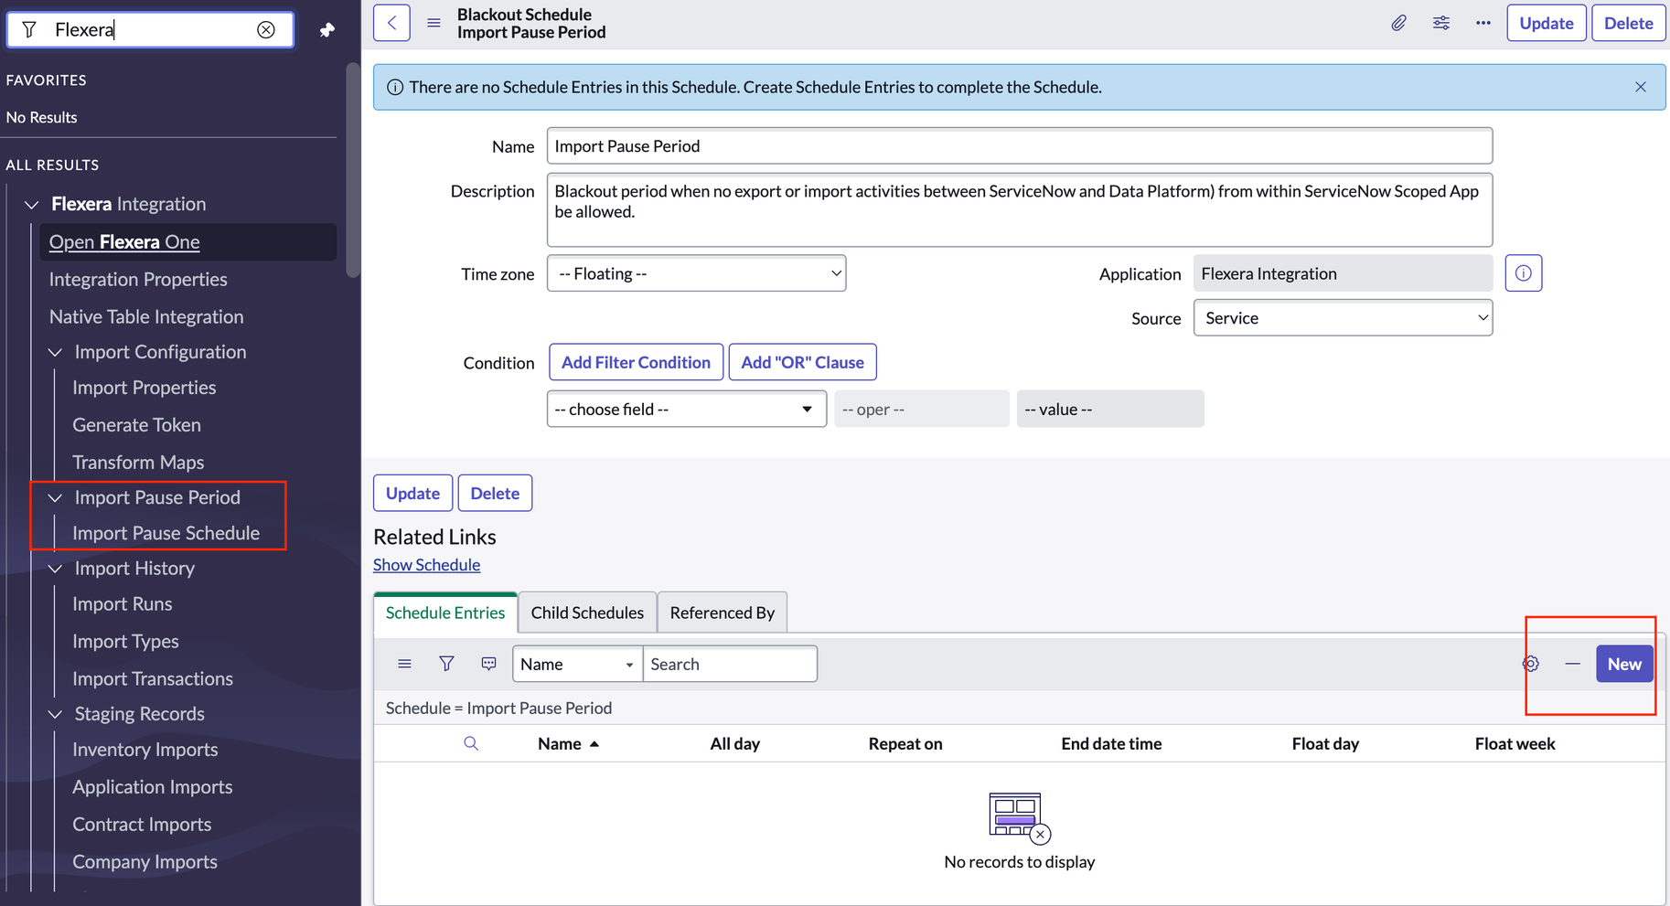Image resolution: width=1670 pixels, height=906 pixels.
Task: Click the Repeat on column header
Action: (x=905, y=743)
